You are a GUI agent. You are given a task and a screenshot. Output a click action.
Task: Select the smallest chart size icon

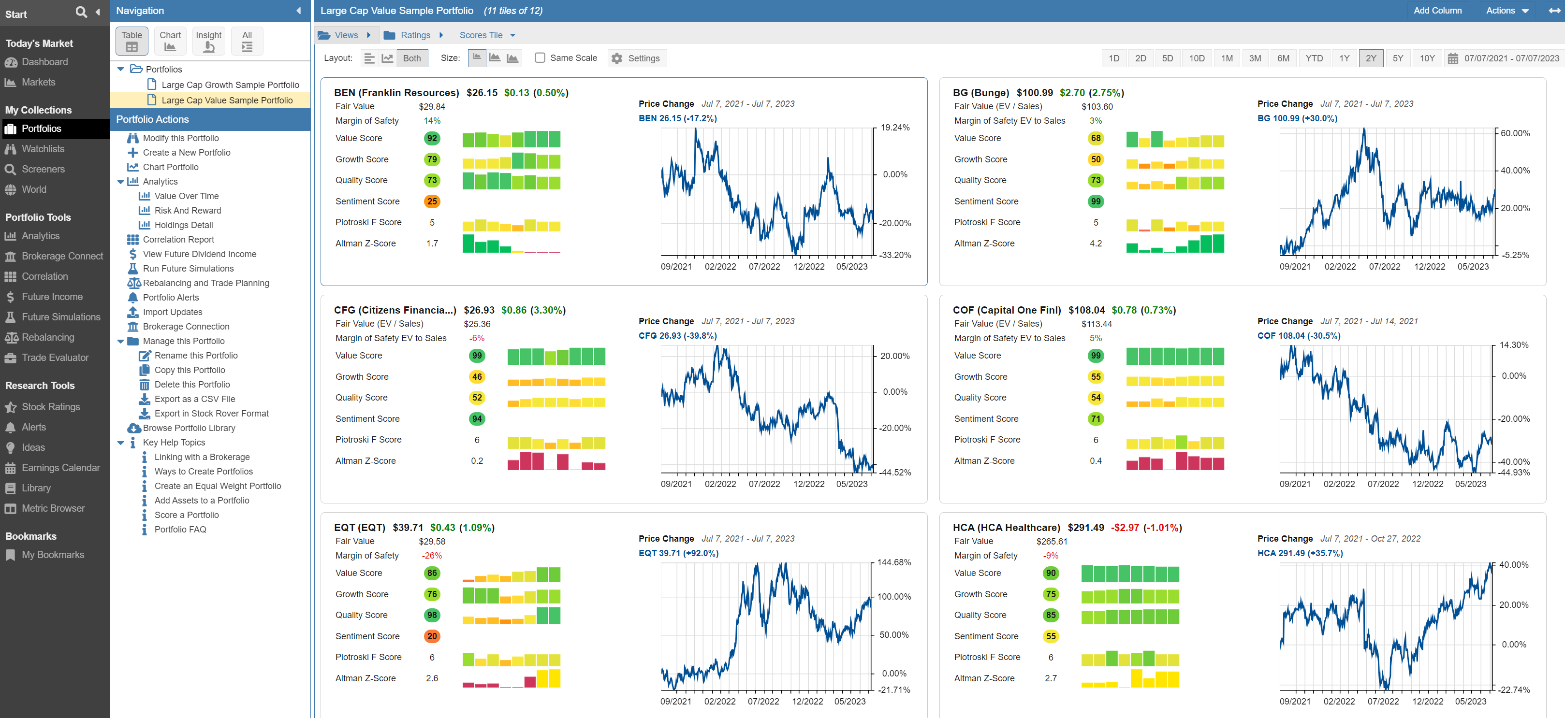coord(477,57)
